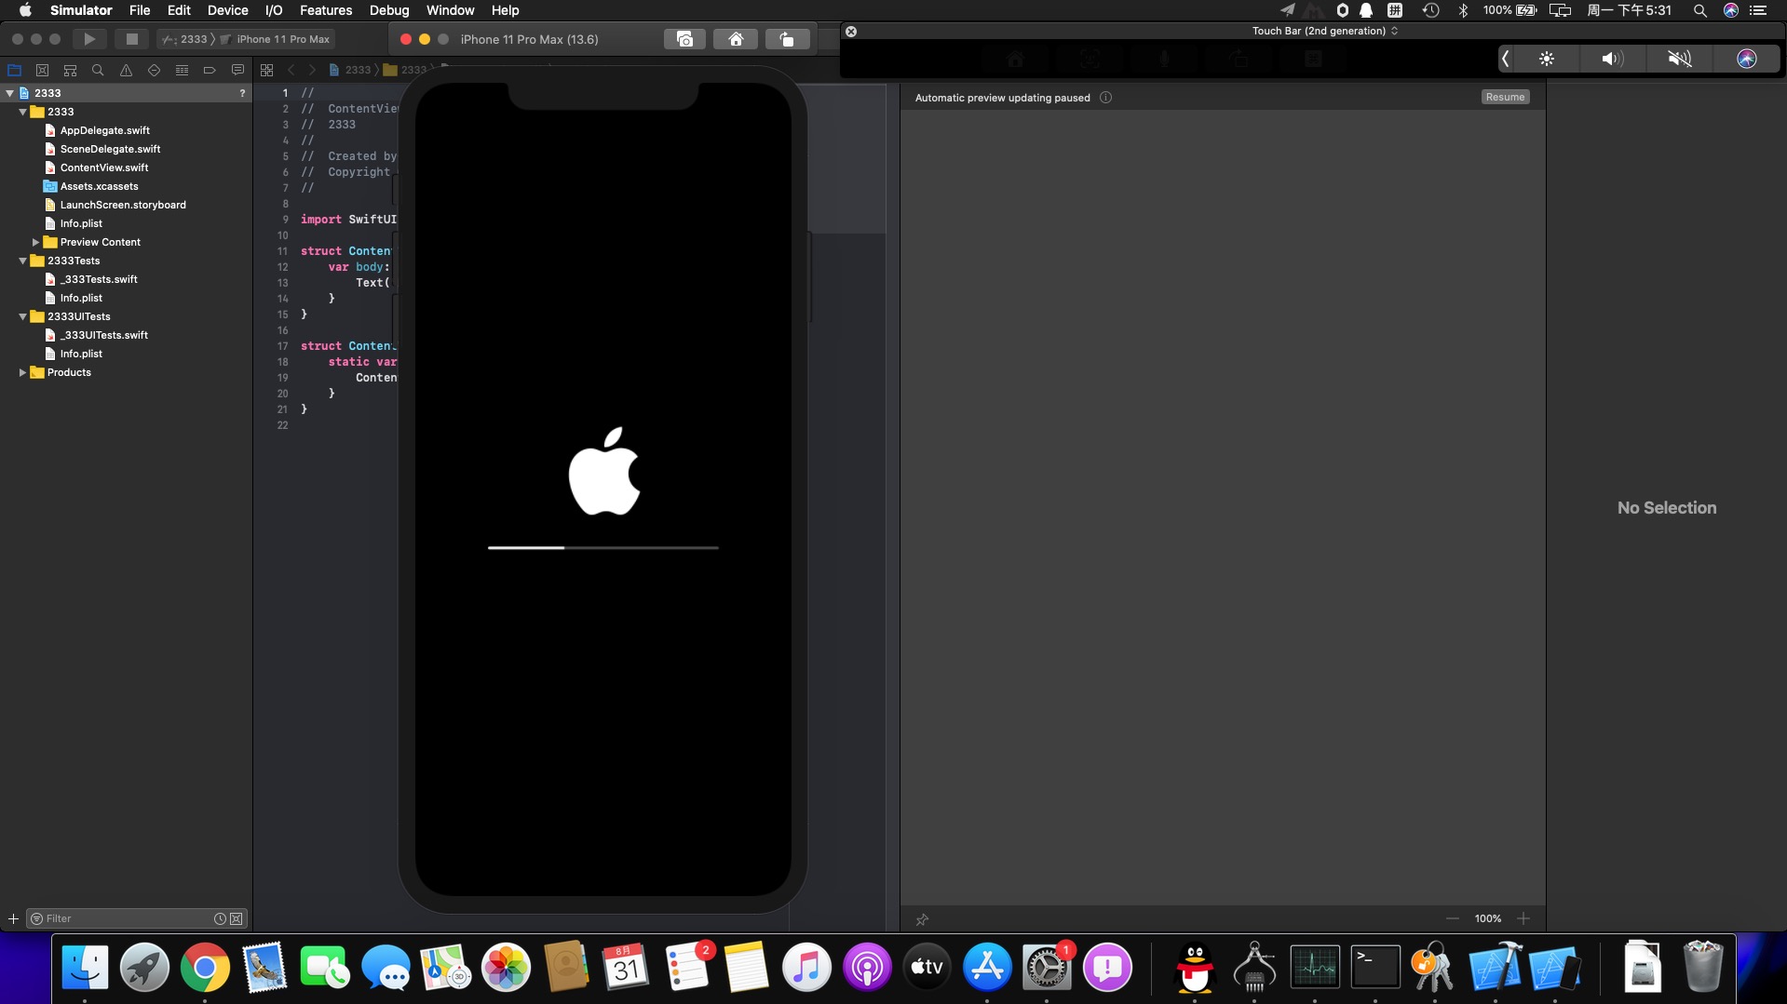Open the File menu
This screenshot has width=1787, height=1004.
tap(140, 10)
